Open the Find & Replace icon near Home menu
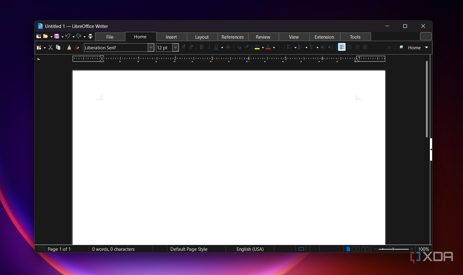The width and height of the screenshot is (463, 275). (401, 47)
